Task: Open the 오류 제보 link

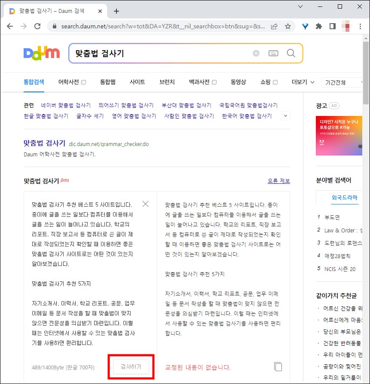Action: click(279, 180)
